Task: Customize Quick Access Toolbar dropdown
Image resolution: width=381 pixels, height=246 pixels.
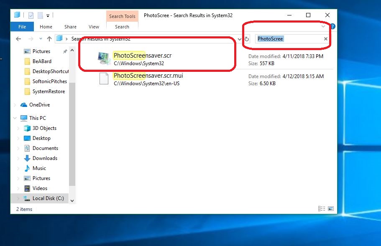Action: point(48,16)
